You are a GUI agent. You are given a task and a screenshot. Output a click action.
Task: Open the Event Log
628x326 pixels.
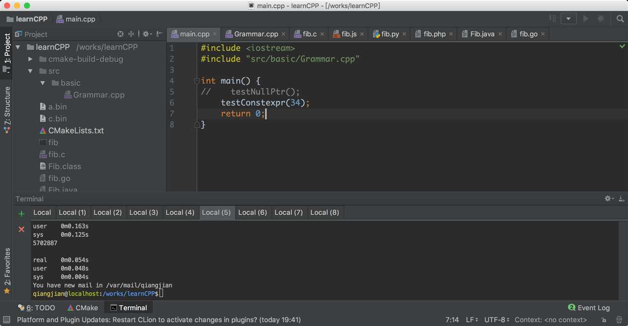(589, 308)
